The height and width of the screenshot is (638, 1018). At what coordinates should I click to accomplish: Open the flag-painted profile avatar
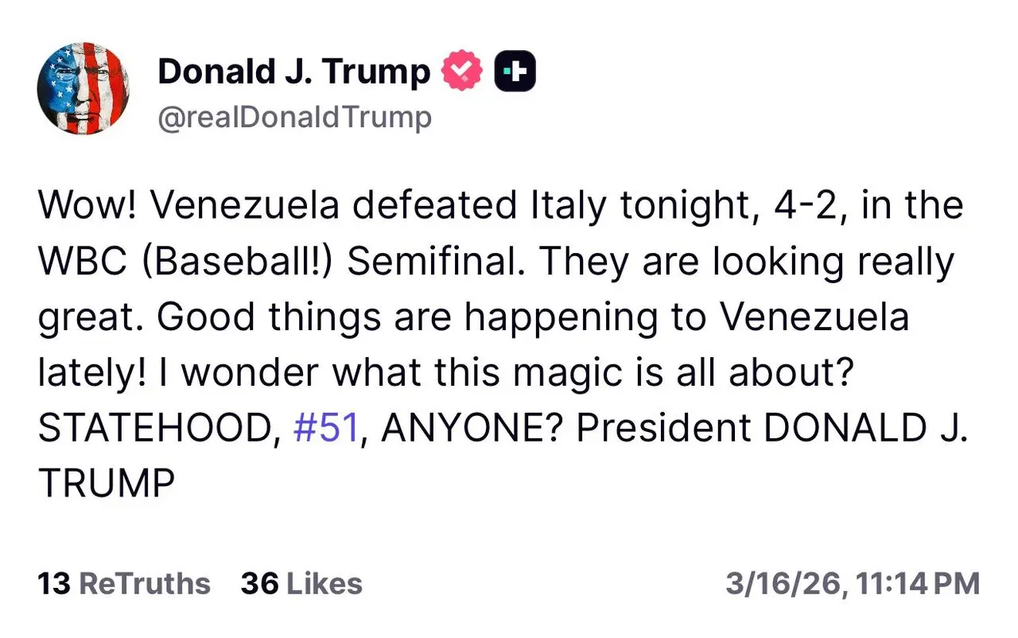coord(84,88)
